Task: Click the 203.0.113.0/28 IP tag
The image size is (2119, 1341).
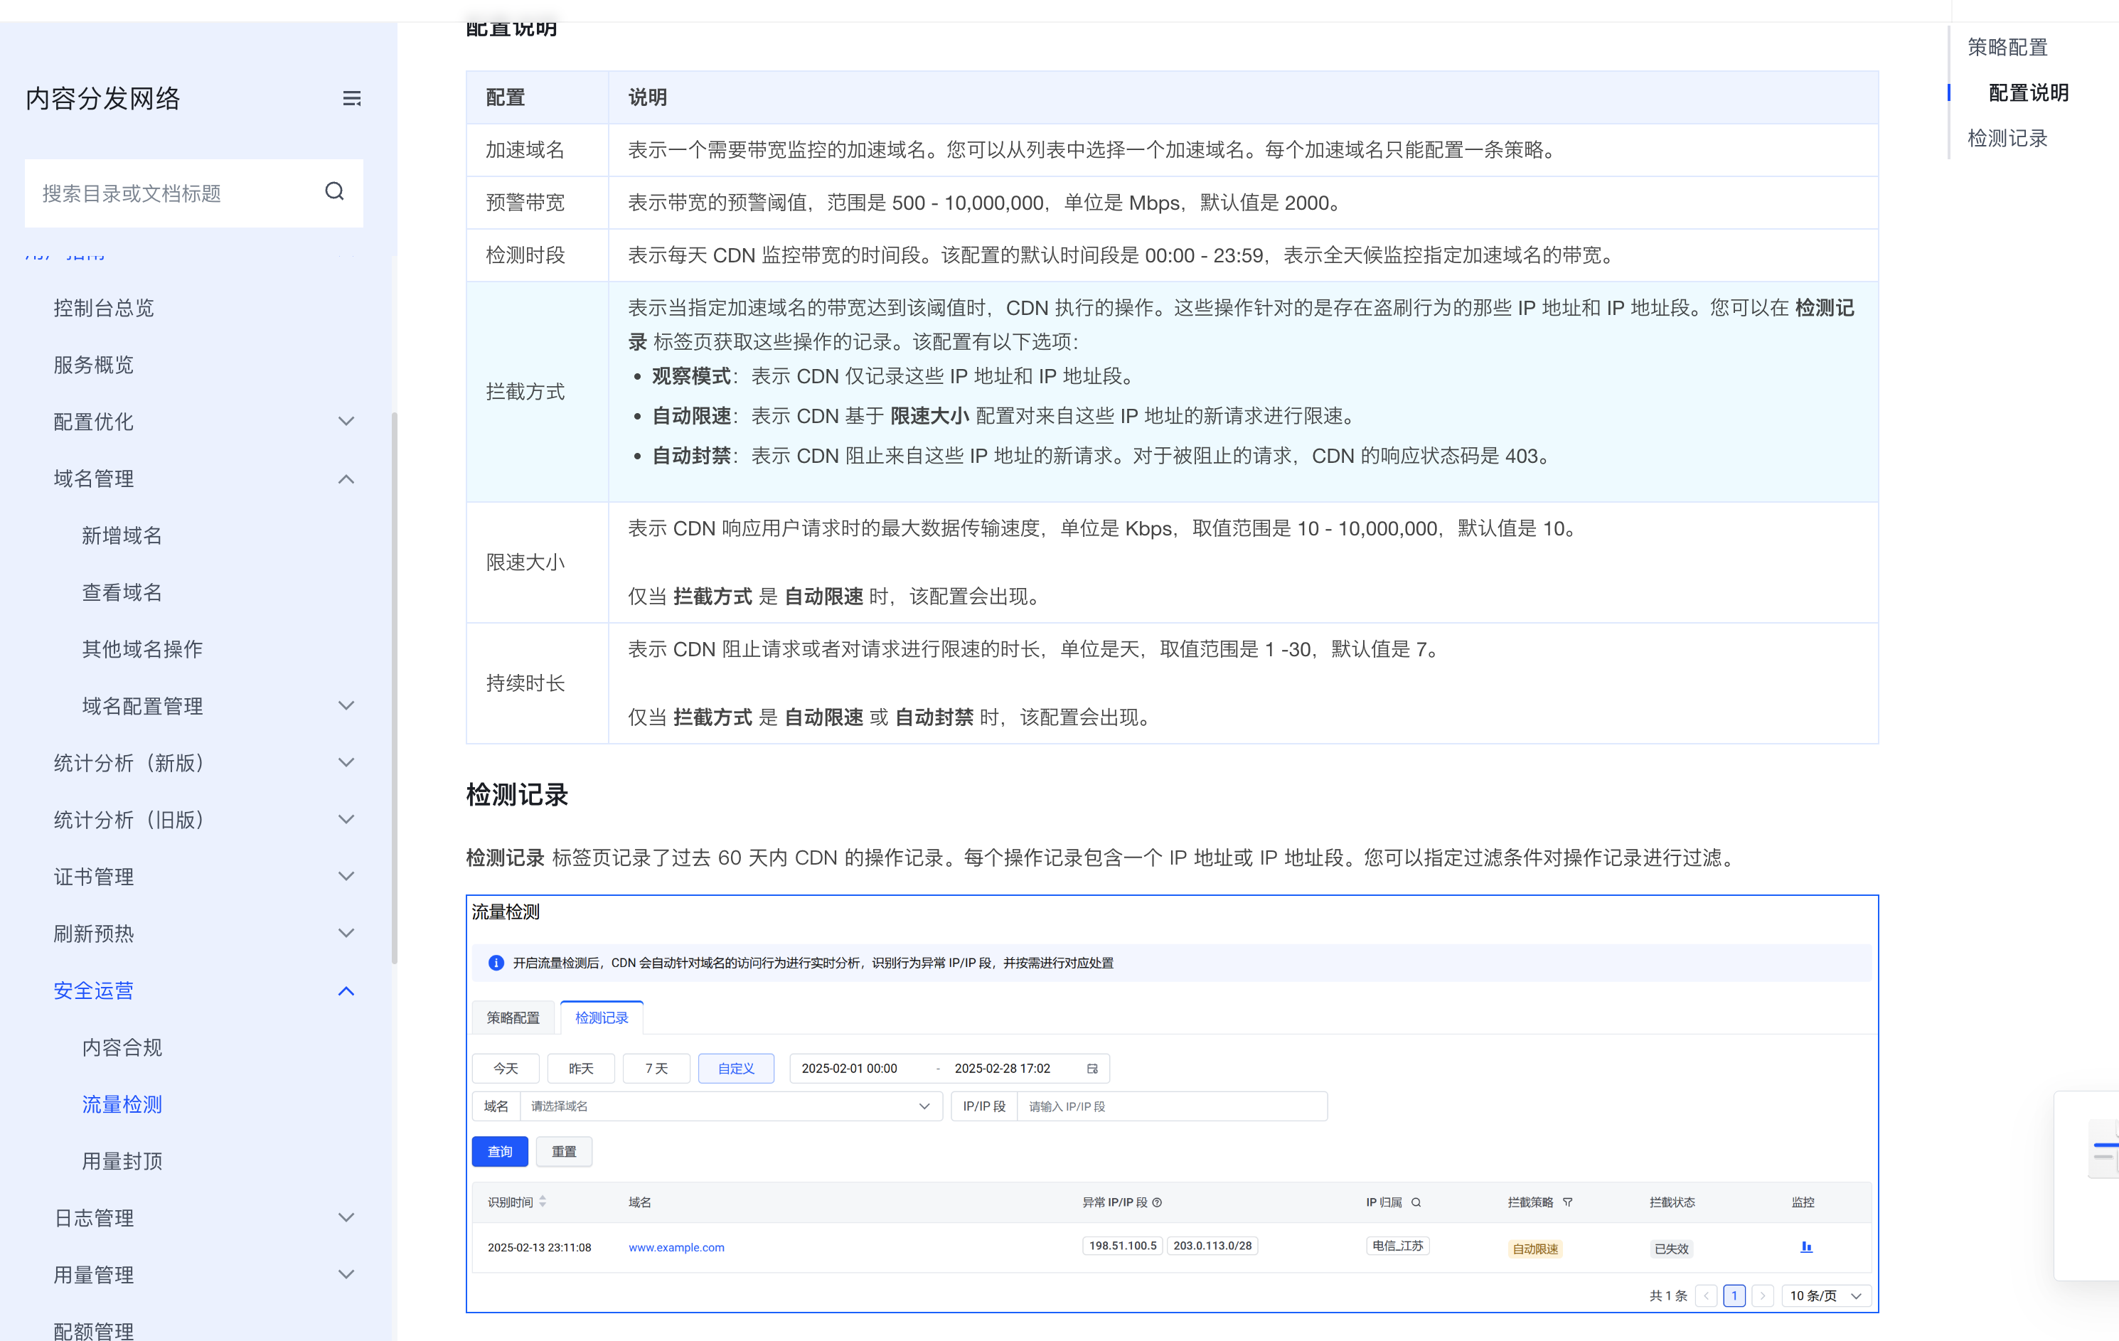Action: pyautogui.click(x=1212, y=1245)
